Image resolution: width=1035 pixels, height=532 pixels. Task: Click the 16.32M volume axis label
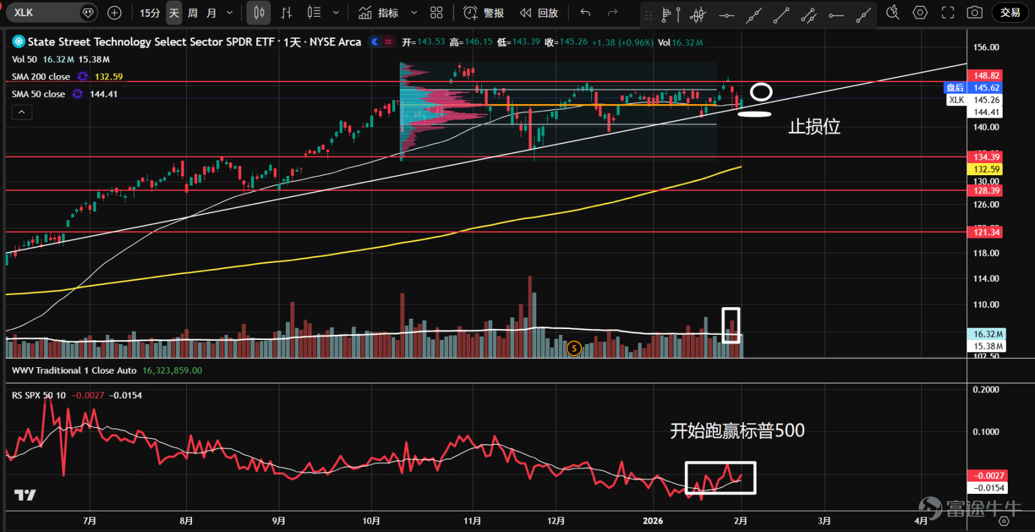988,334
